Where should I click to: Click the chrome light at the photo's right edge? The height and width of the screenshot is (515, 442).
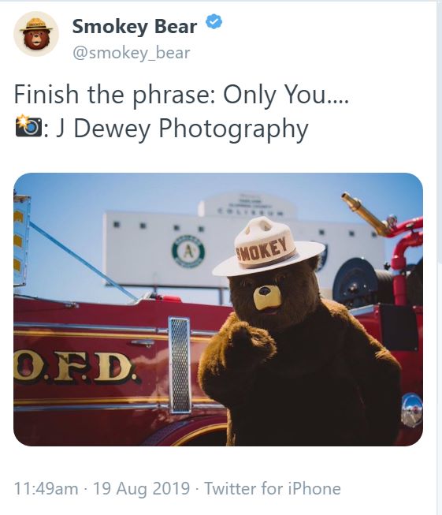412,410
